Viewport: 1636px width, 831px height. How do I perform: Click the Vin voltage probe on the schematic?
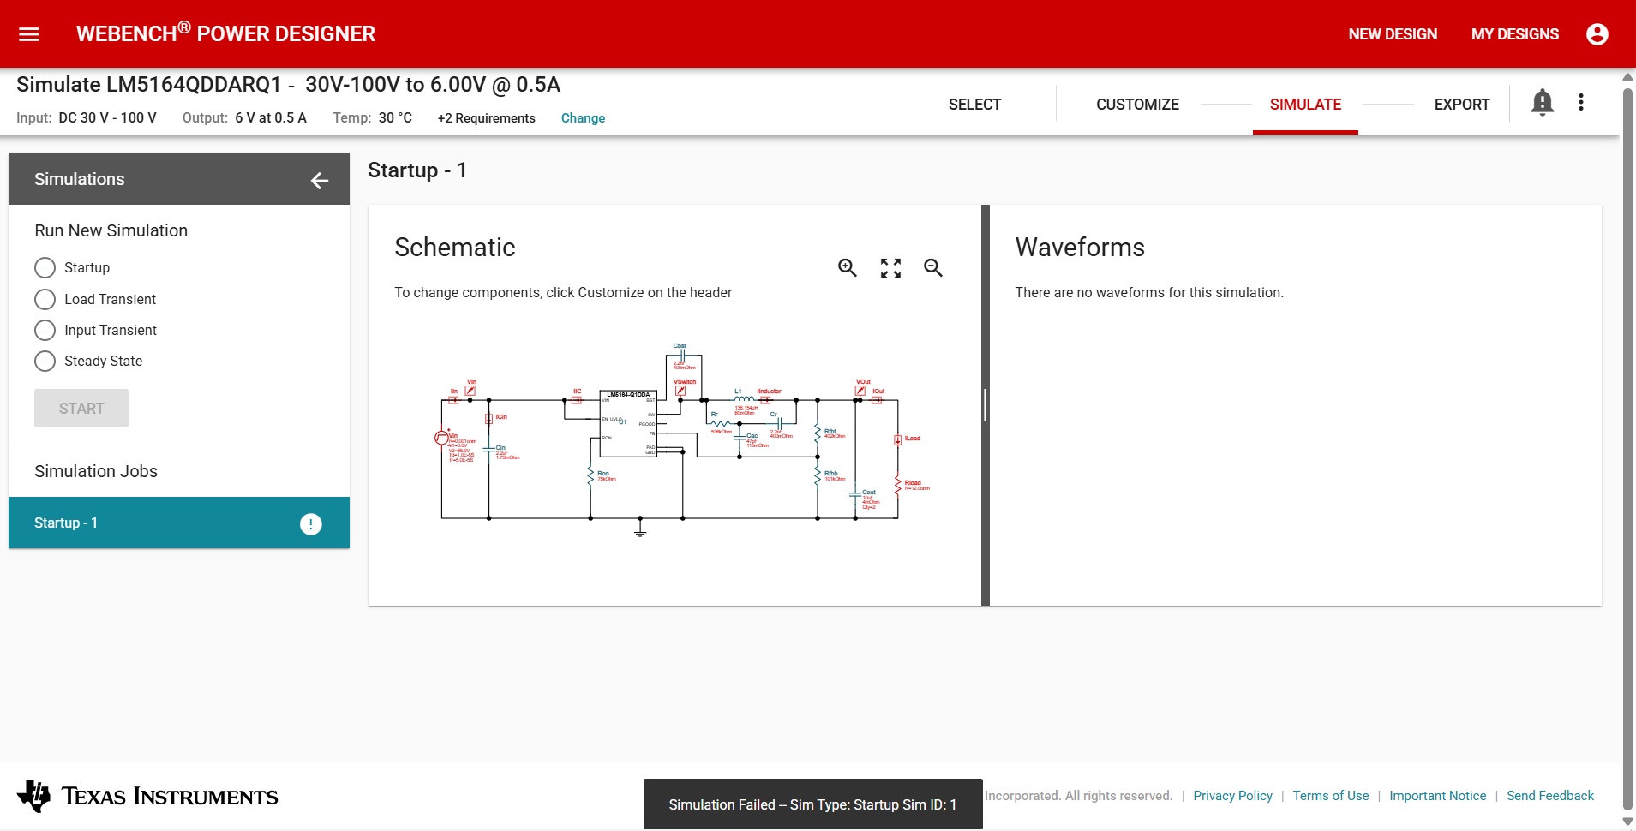coord(470,391)
